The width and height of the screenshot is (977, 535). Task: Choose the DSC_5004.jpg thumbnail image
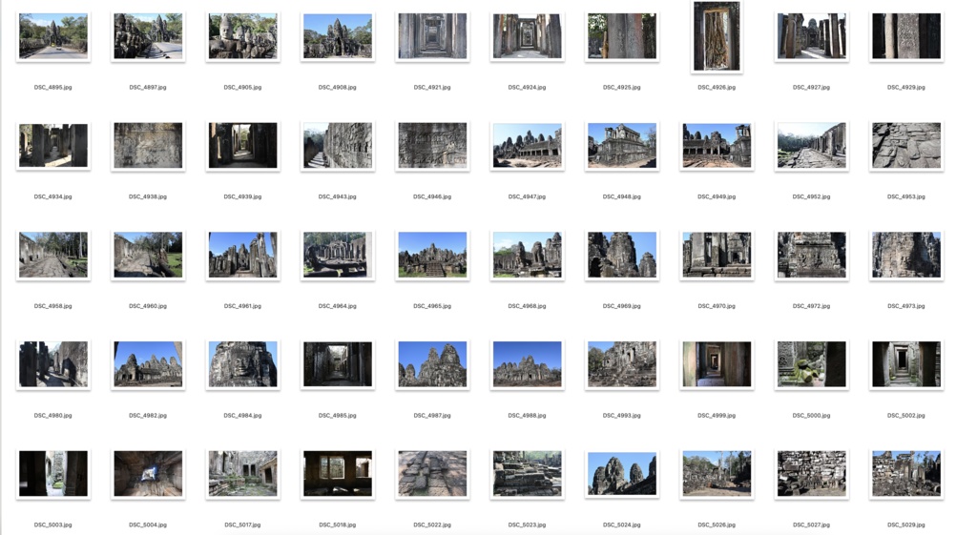(148, 473)
